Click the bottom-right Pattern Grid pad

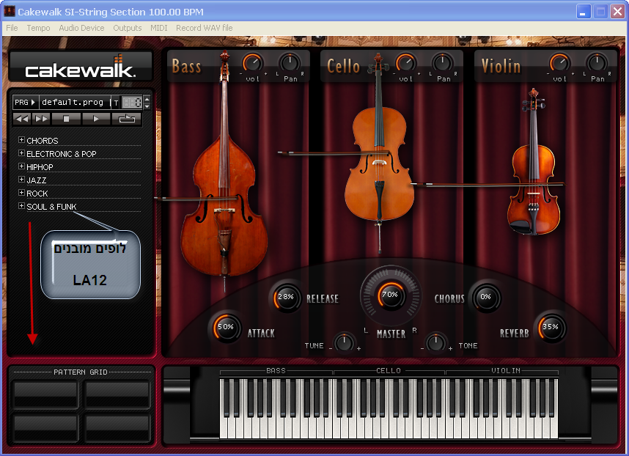click(x=117, y=428)
